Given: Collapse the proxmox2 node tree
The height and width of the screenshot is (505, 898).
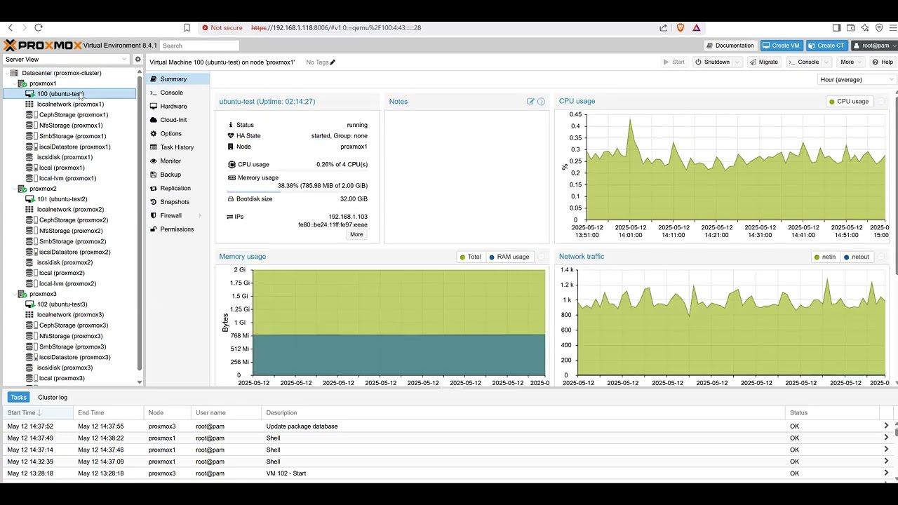Looking at the screenshot, I should [x=15, y=189].
